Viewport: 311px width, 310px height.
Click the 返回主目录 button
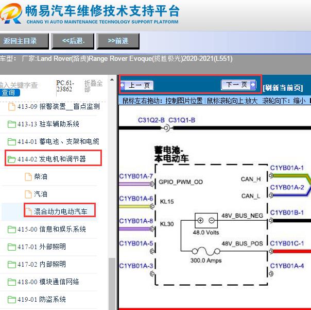(x=24, y=41)
